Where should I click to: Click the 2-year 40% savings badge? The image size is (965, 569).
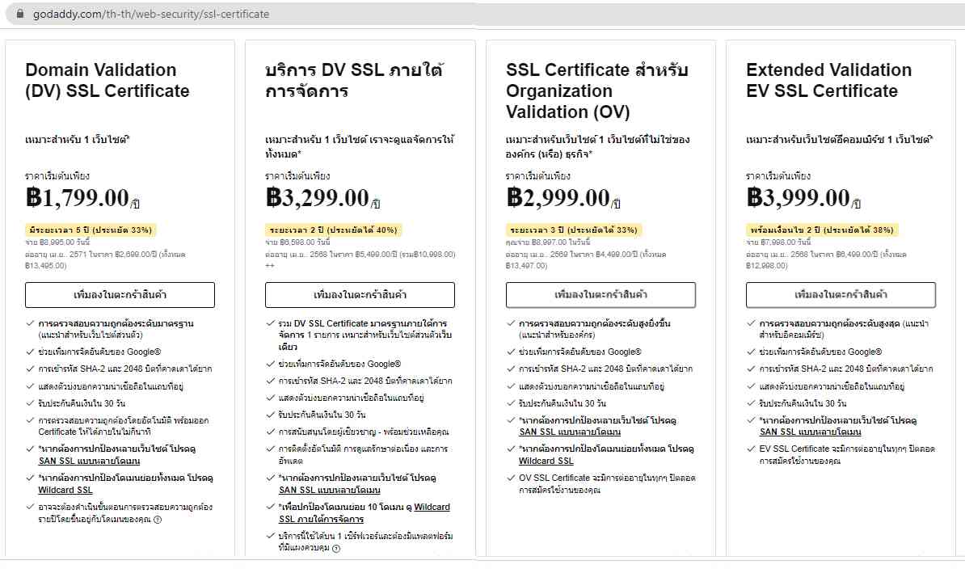[x=333, y=230]
